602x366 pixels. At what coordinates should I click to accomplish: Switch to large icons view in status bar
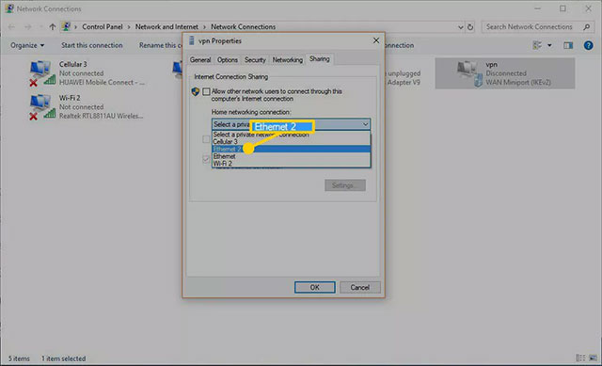(x=594, y=358)
